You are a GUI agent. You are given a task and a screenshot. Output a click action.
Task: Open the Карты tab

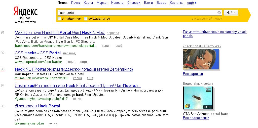pyautogui.click(x=88, y=3)
